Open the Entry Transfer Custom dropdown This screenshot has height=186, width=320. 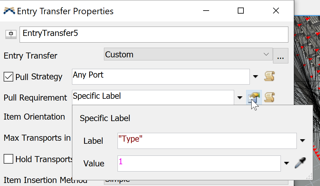(188, 54)
